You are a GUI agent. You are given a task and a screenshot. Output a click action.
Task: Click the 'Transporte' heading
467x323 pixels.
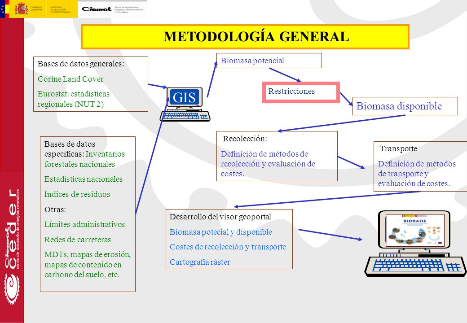click(x=398, y=148)
